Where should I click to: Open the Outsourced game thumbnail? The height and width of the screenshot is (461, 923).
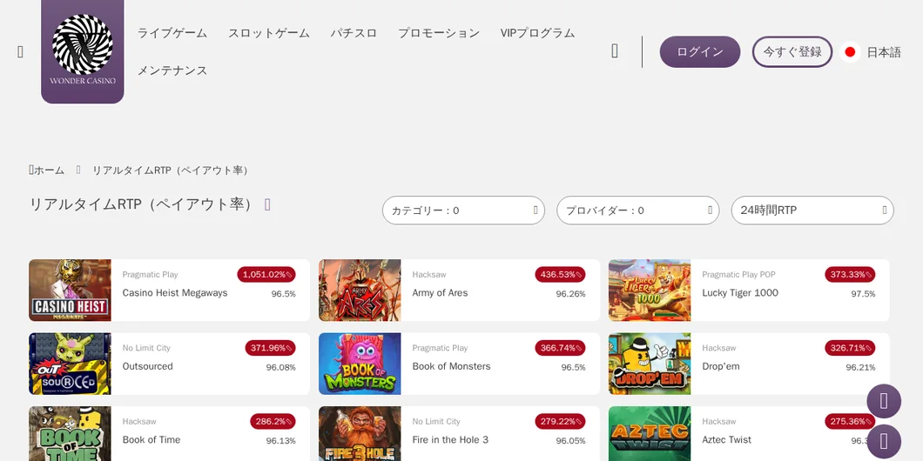[x=70, y=364]
